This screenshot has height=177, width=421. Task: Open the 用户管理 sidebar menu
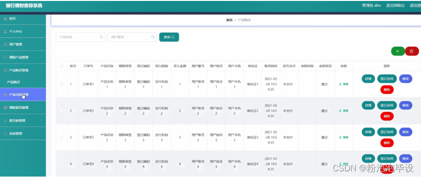click(x=23, y=44)
